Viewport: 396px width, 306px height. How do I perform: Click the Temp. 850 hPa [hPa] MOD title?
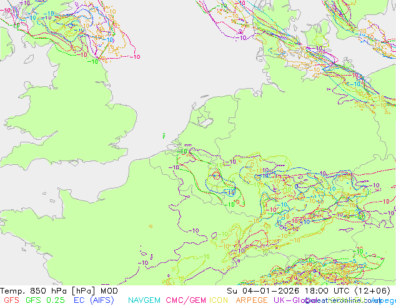pyautogui.click(x=59, y=291)
